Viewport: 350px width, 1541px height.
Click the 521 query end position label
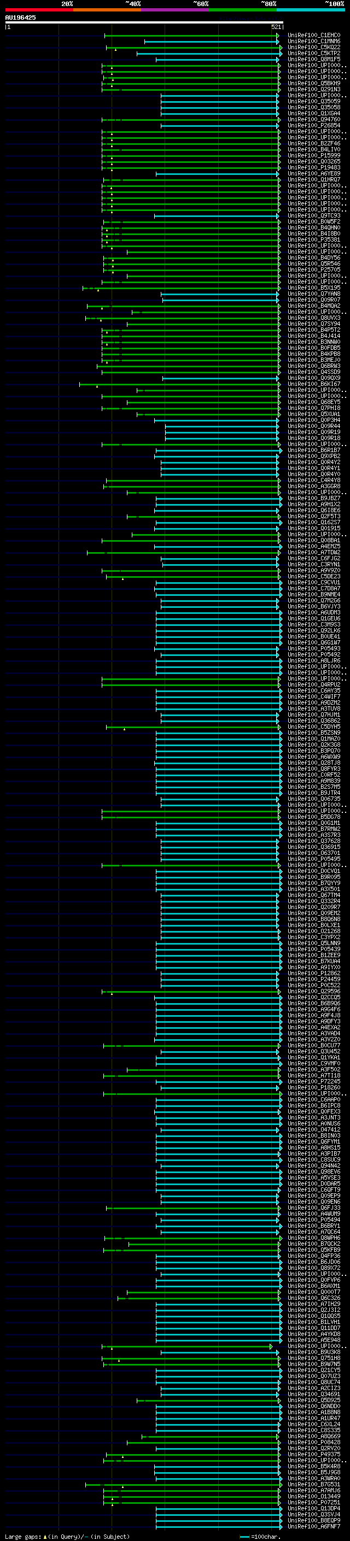pos(276,27)
